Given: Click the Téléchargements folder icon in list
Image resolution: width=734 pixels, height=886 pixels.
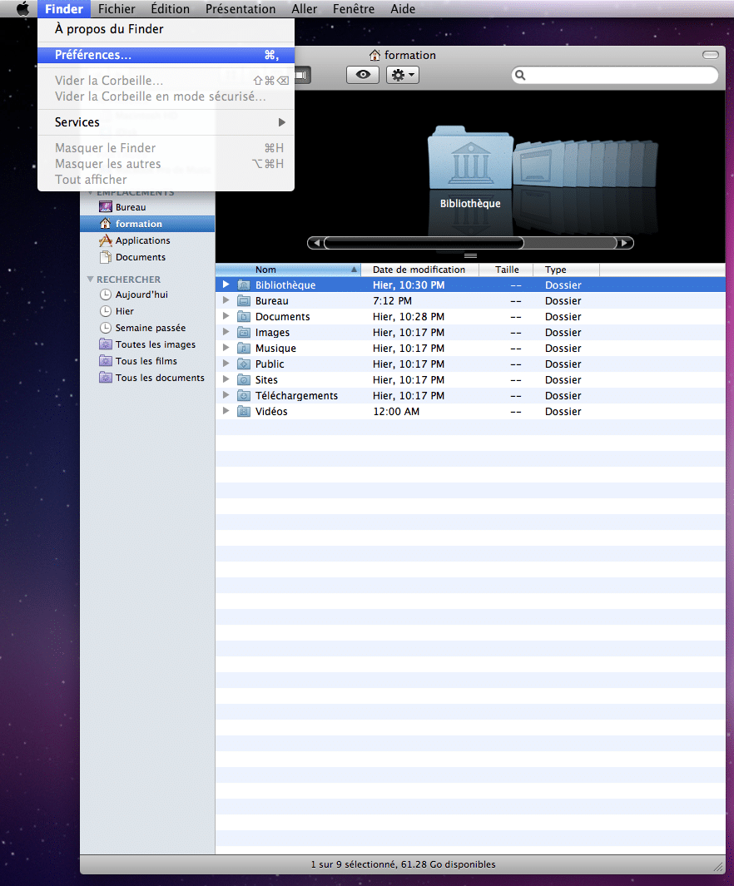Looking at the screenshot, I should coord(244,395).
